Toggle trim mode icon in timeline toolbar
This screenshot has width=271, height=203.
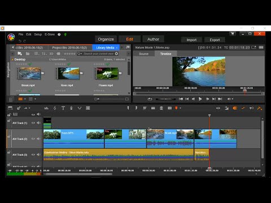click(x=218, y=108)
